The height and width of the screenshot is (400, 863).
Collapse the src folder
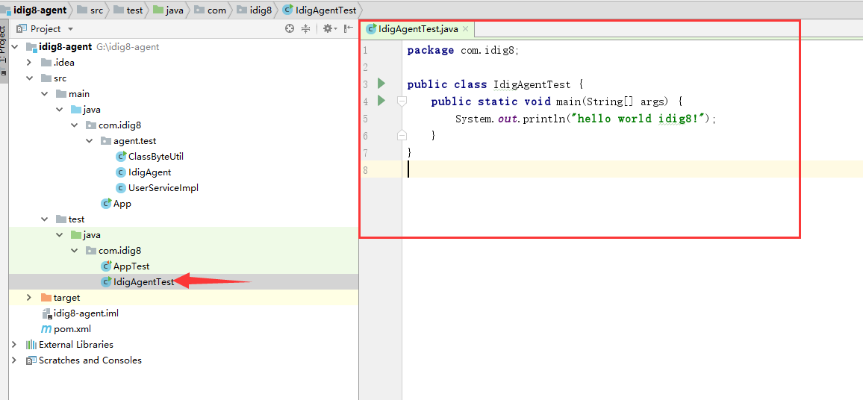pyautogui.click(x=29, y=78)
